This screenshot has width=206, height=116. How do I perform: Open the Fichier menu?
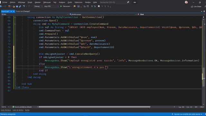click(5, 2)
